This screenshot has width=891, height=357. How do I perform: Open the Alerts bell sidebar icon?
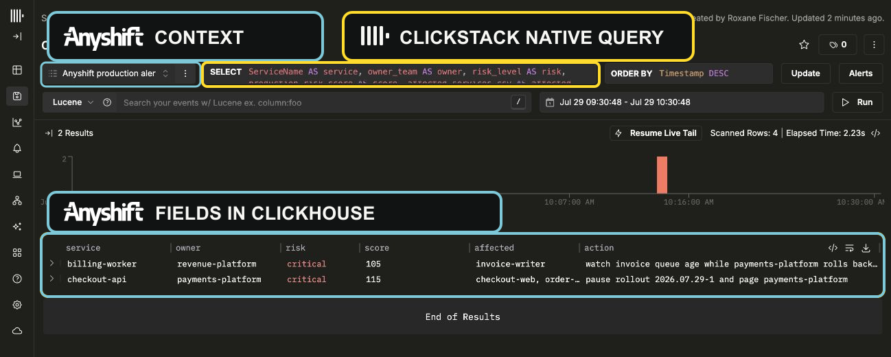click(x=17, y=148)
